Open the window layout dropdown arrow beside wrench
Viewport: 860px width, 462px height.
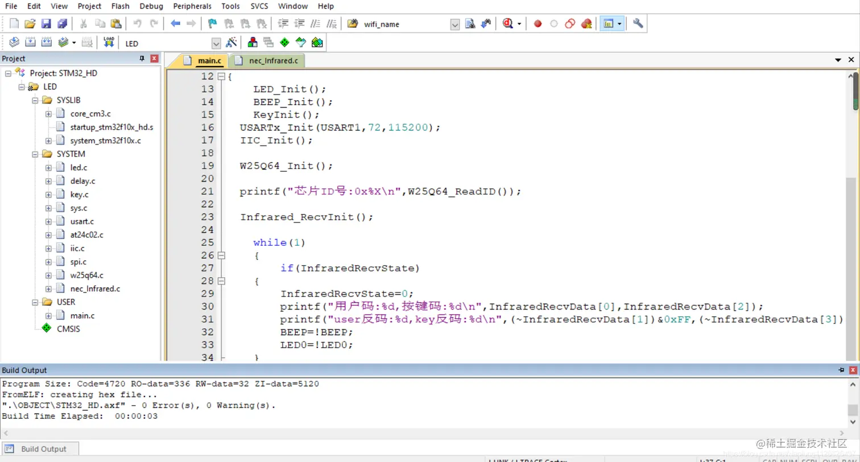[619, 24]
